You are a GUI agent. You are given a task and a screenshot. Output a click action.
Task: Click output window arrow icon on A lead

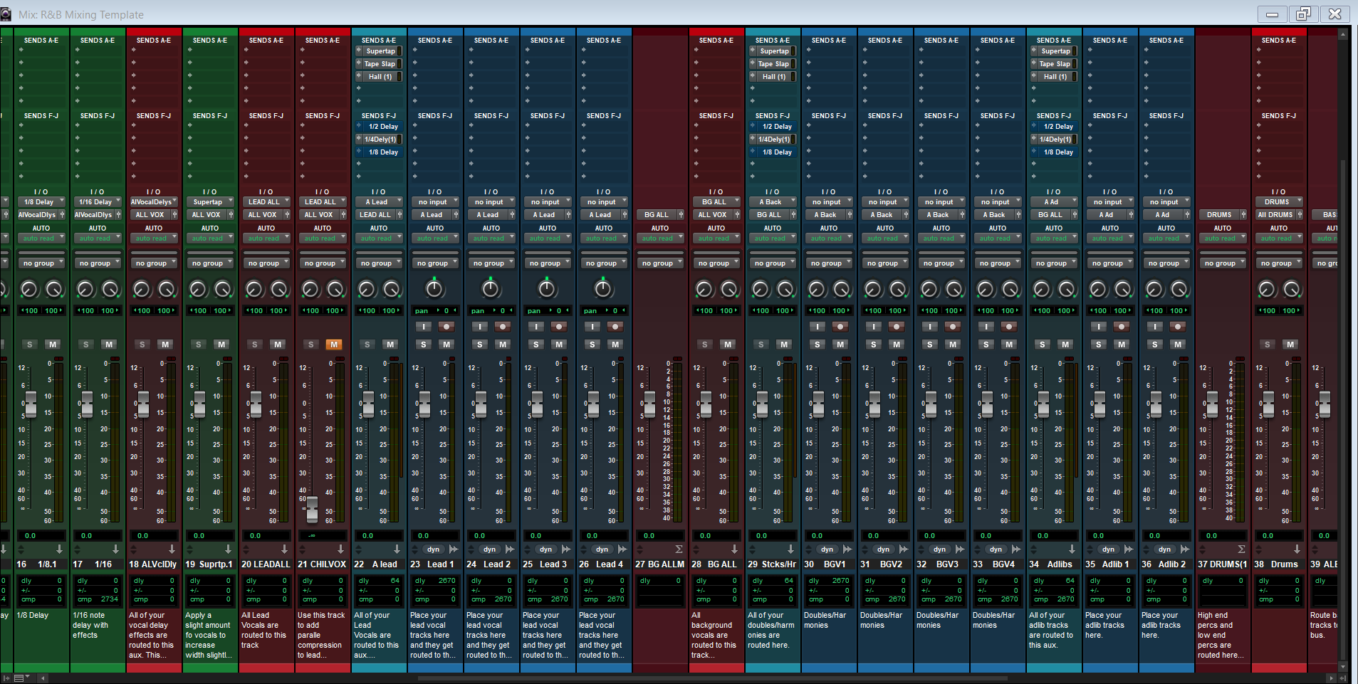pyautogui.click(x=397, y=549)
